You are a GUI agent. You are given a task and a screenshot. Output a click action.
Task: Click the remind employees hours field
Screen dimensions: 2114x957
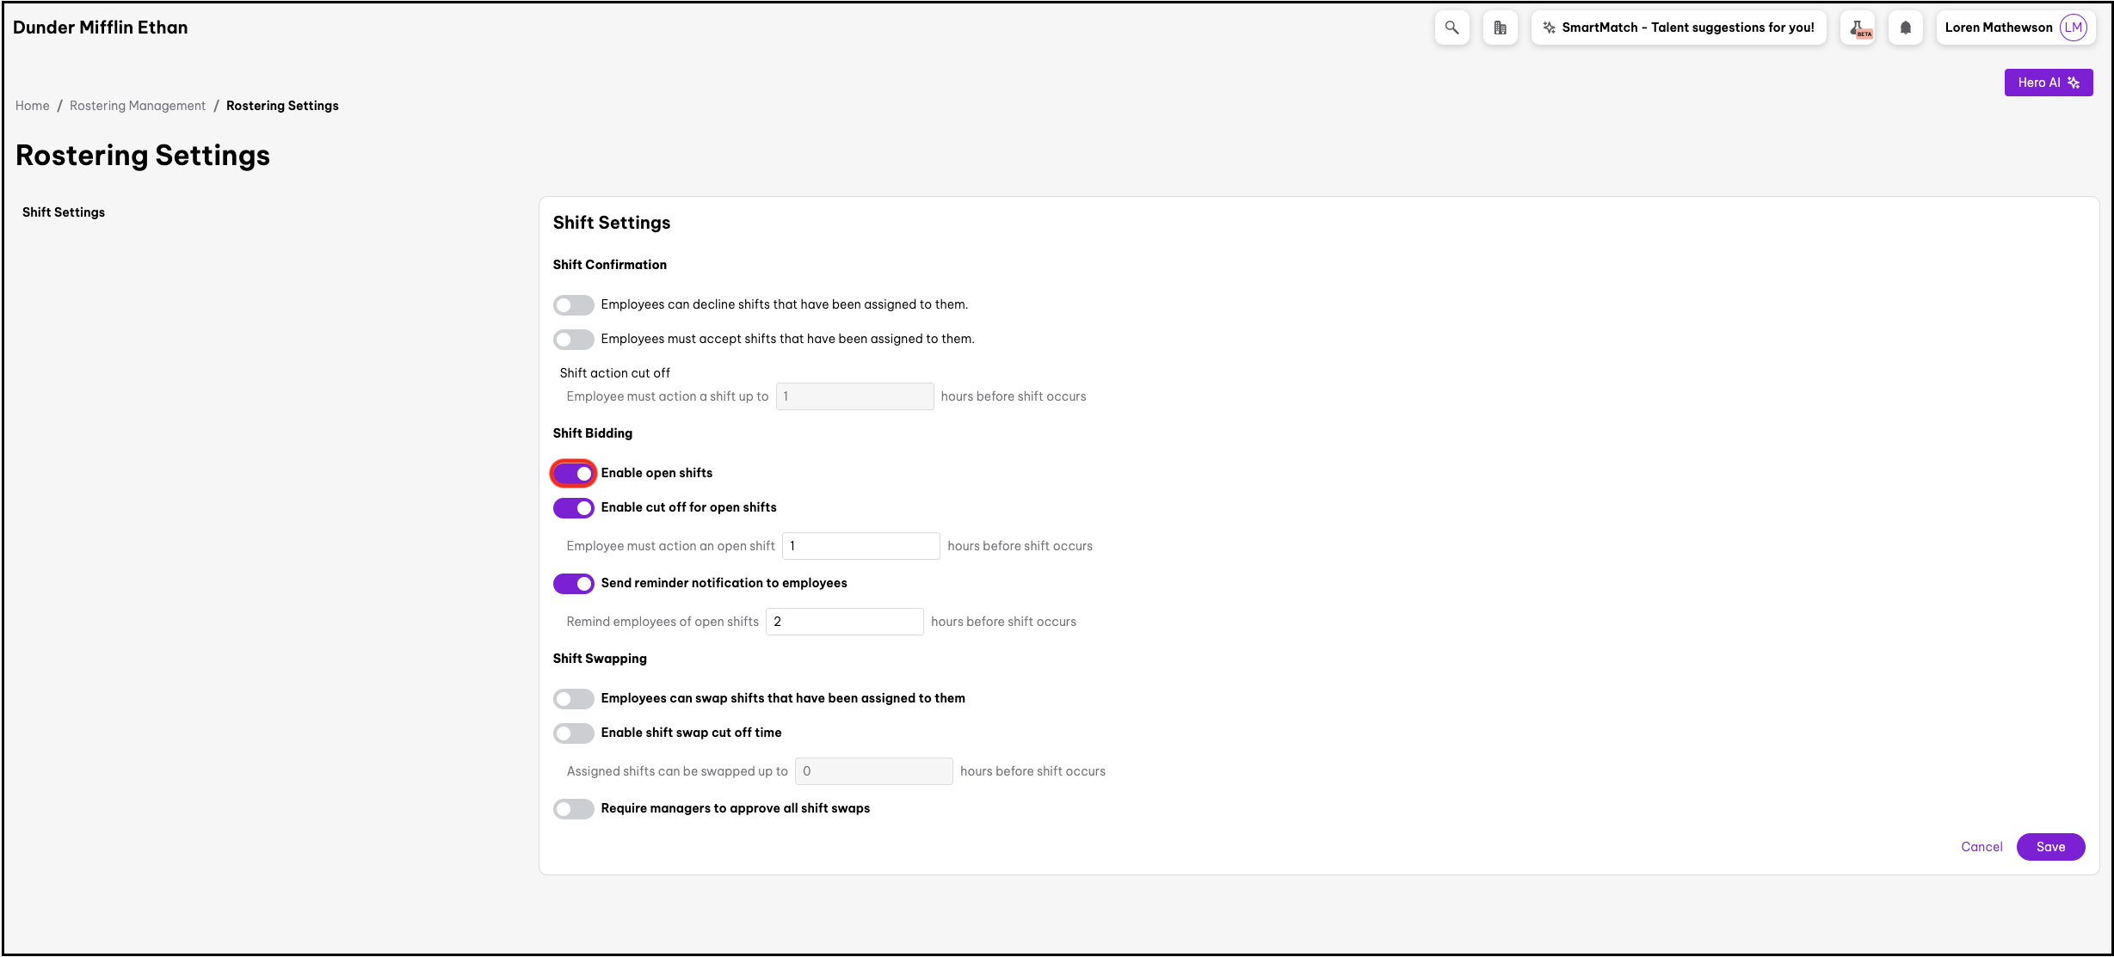tap(844, 622)
